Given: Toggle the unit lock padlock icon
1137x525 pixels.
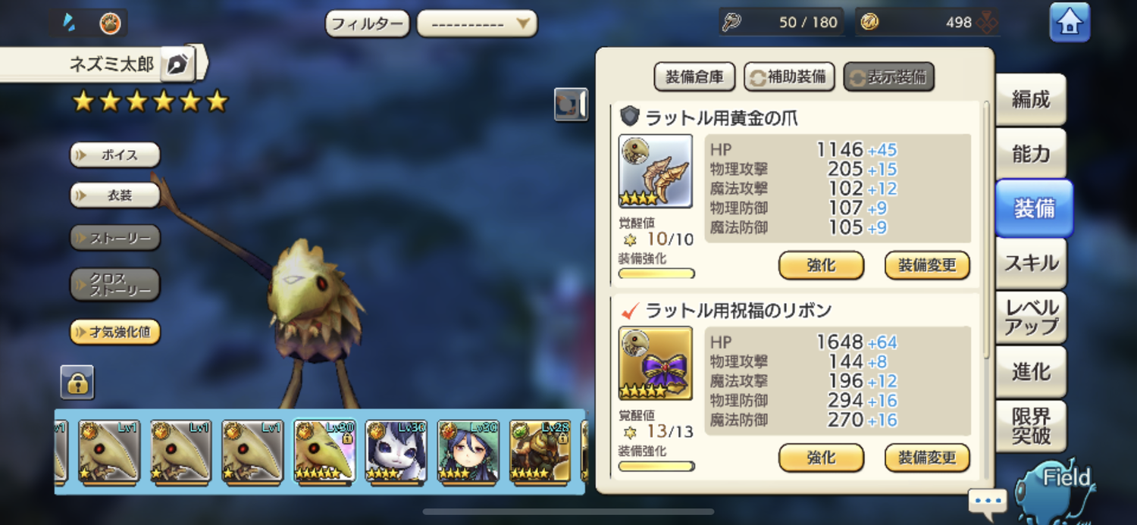Looking at the screenshot, I should tap(77, 382).
